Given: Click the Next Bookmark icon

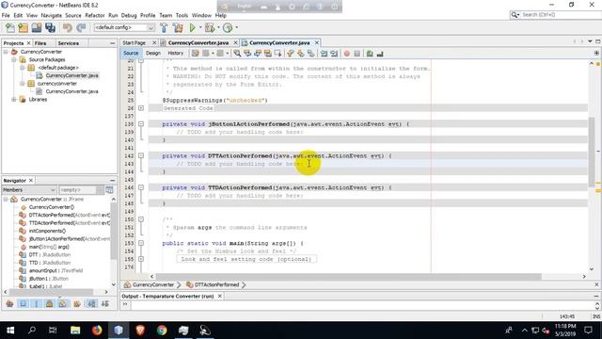Looking at the screenshot, I should [301, 54].
